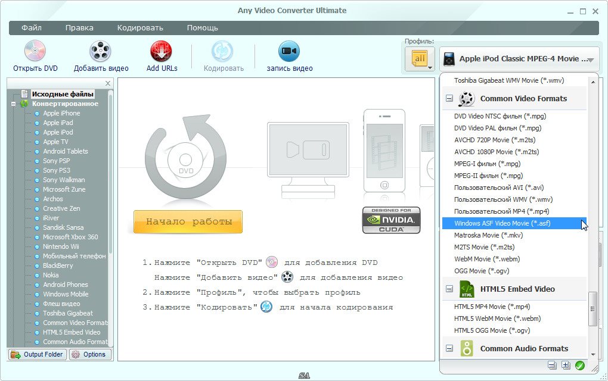Screen dimensions: 608x381
Task: Click the Add URLs download icon
Action: click(x=162, y=51)
